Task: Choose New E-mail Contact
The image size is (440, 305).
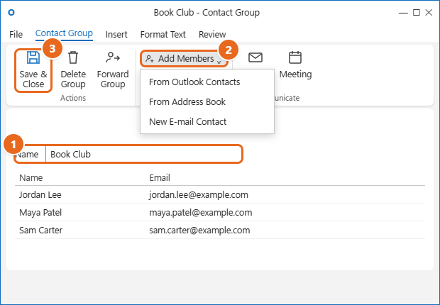Action: click(x=188, y=122)
